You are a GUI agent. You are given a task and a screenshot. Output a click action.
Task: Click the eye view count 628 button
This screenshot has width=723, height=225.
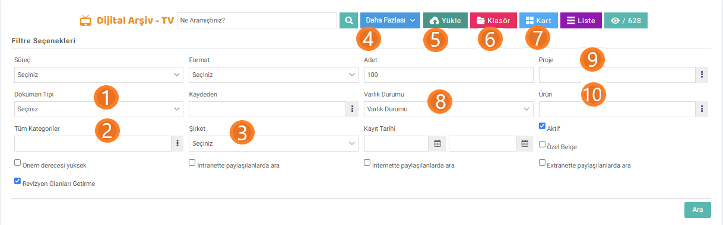(626, 20)
